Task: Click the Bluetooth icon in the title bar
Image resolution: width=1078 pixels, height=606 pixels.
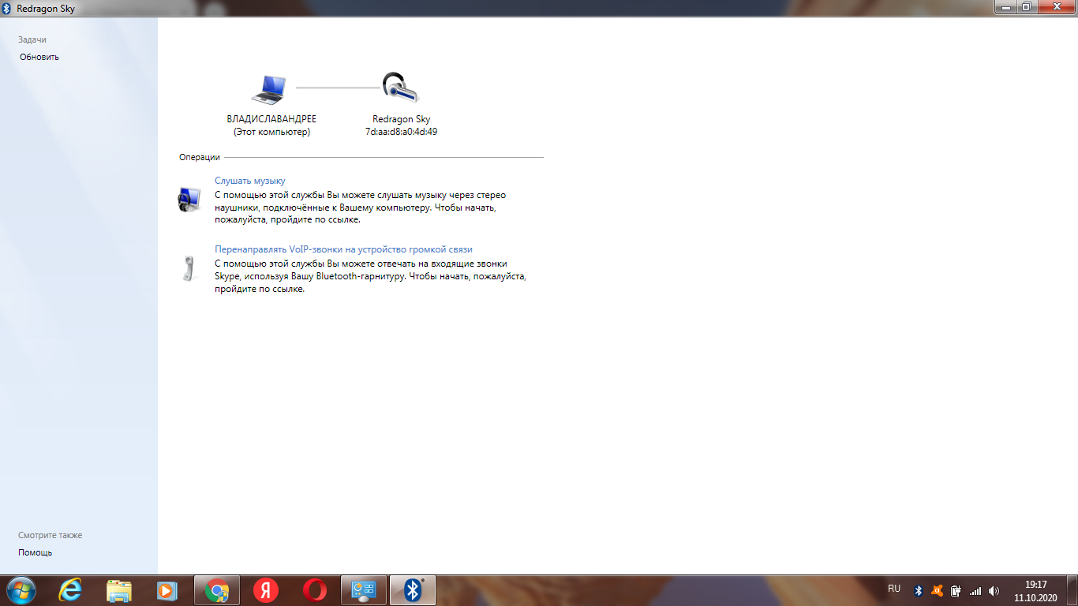Action: point(7,8)
